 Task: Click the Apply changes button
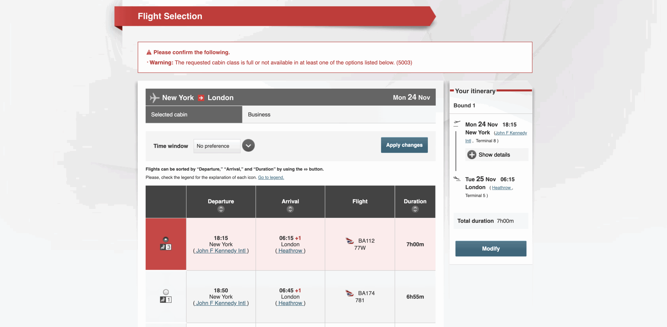tap(404, 145)
